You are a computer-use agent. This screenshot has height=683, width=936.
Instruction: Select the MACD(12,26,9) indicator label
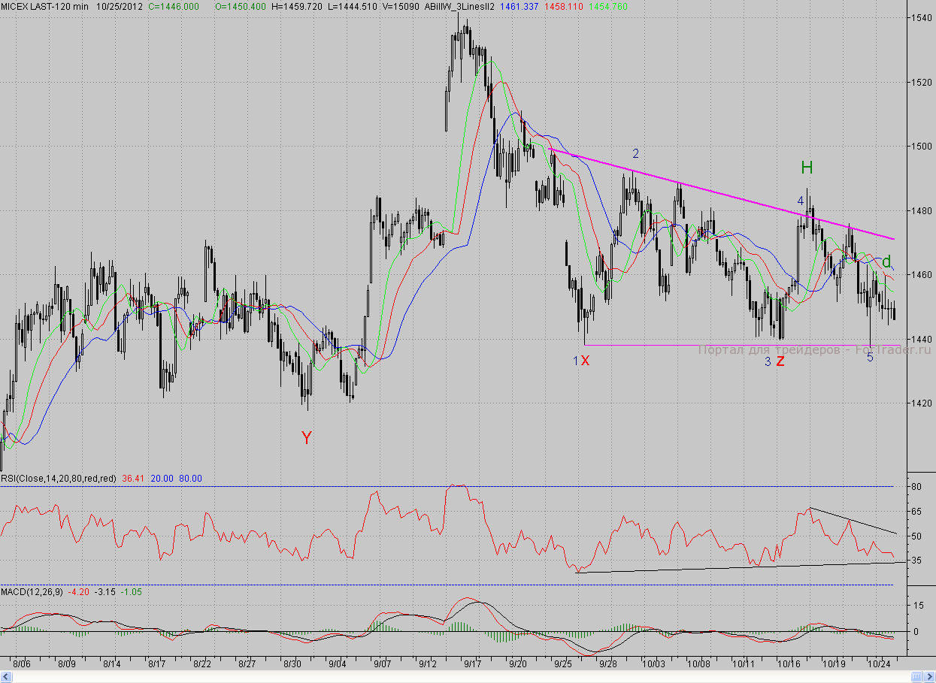pyautogui.click(x=32, y=592)
